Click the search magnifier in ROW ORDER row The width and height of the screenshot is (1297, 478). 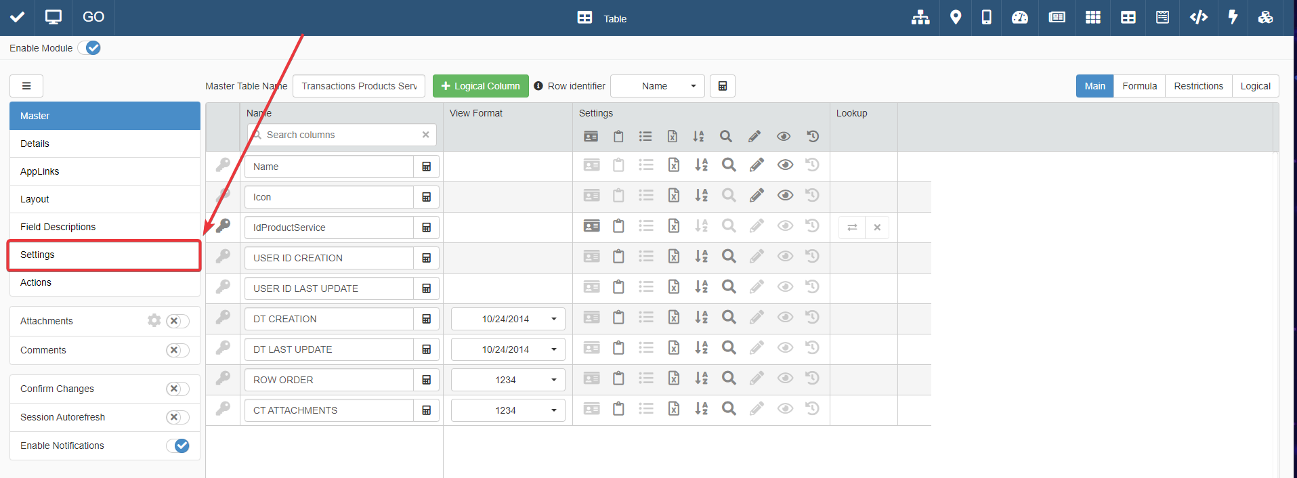(x=728, y=378)
